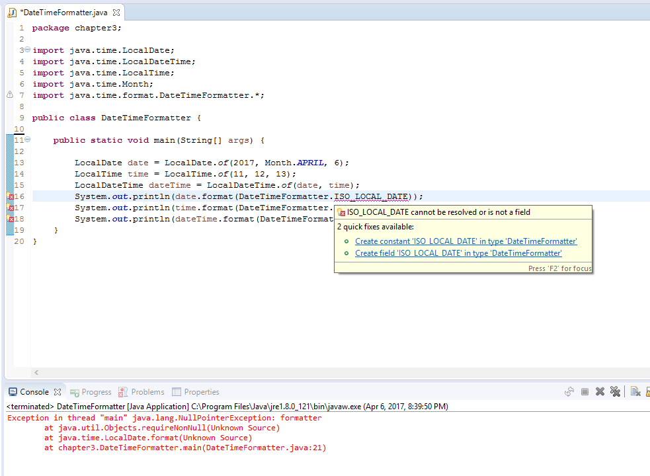
Task: Click 'import java.time.LocalDate;' on line 3
Action: 104,50
